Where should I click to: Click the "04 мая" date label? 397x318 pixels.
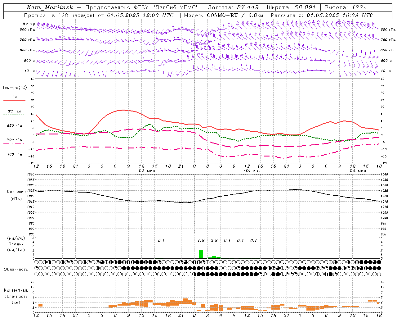358,171
